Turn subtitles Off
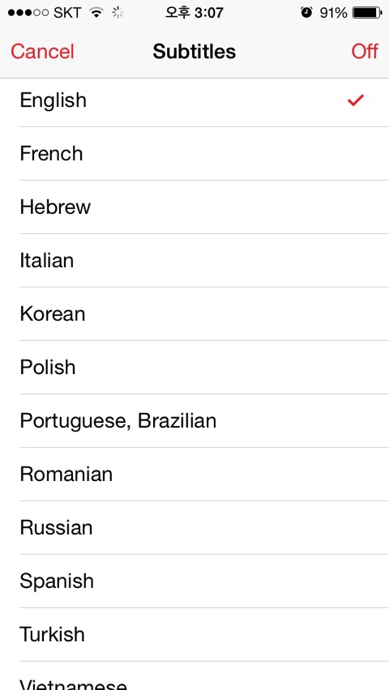Screen dimensions: 389x690 click(x=365, y=52)
